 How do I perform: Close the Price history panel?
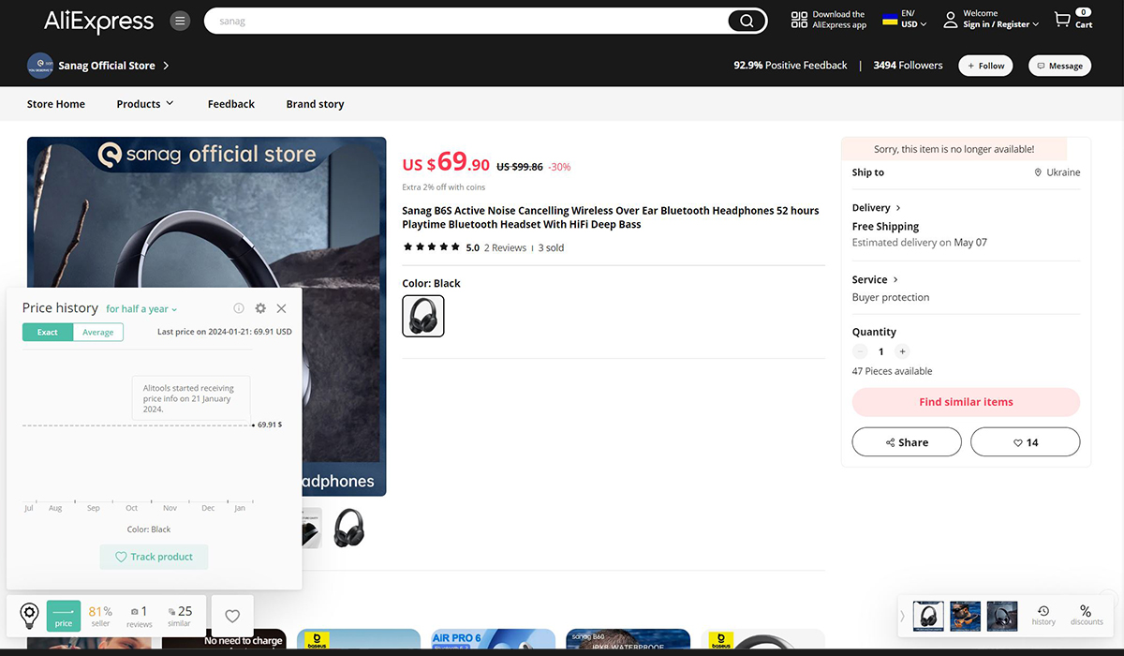pyautogui.click(x=281, y=308)
